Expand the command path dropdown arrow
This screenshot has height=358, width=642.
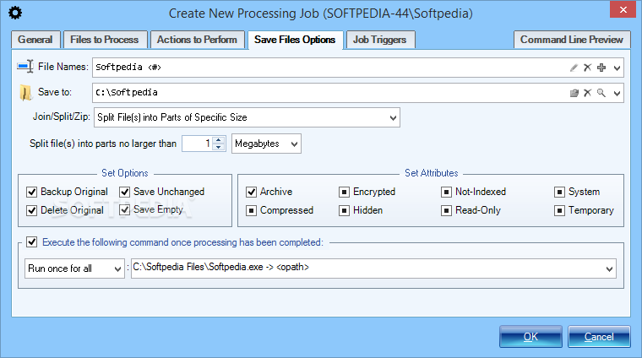pyautogui.click(x=609, y=268)
